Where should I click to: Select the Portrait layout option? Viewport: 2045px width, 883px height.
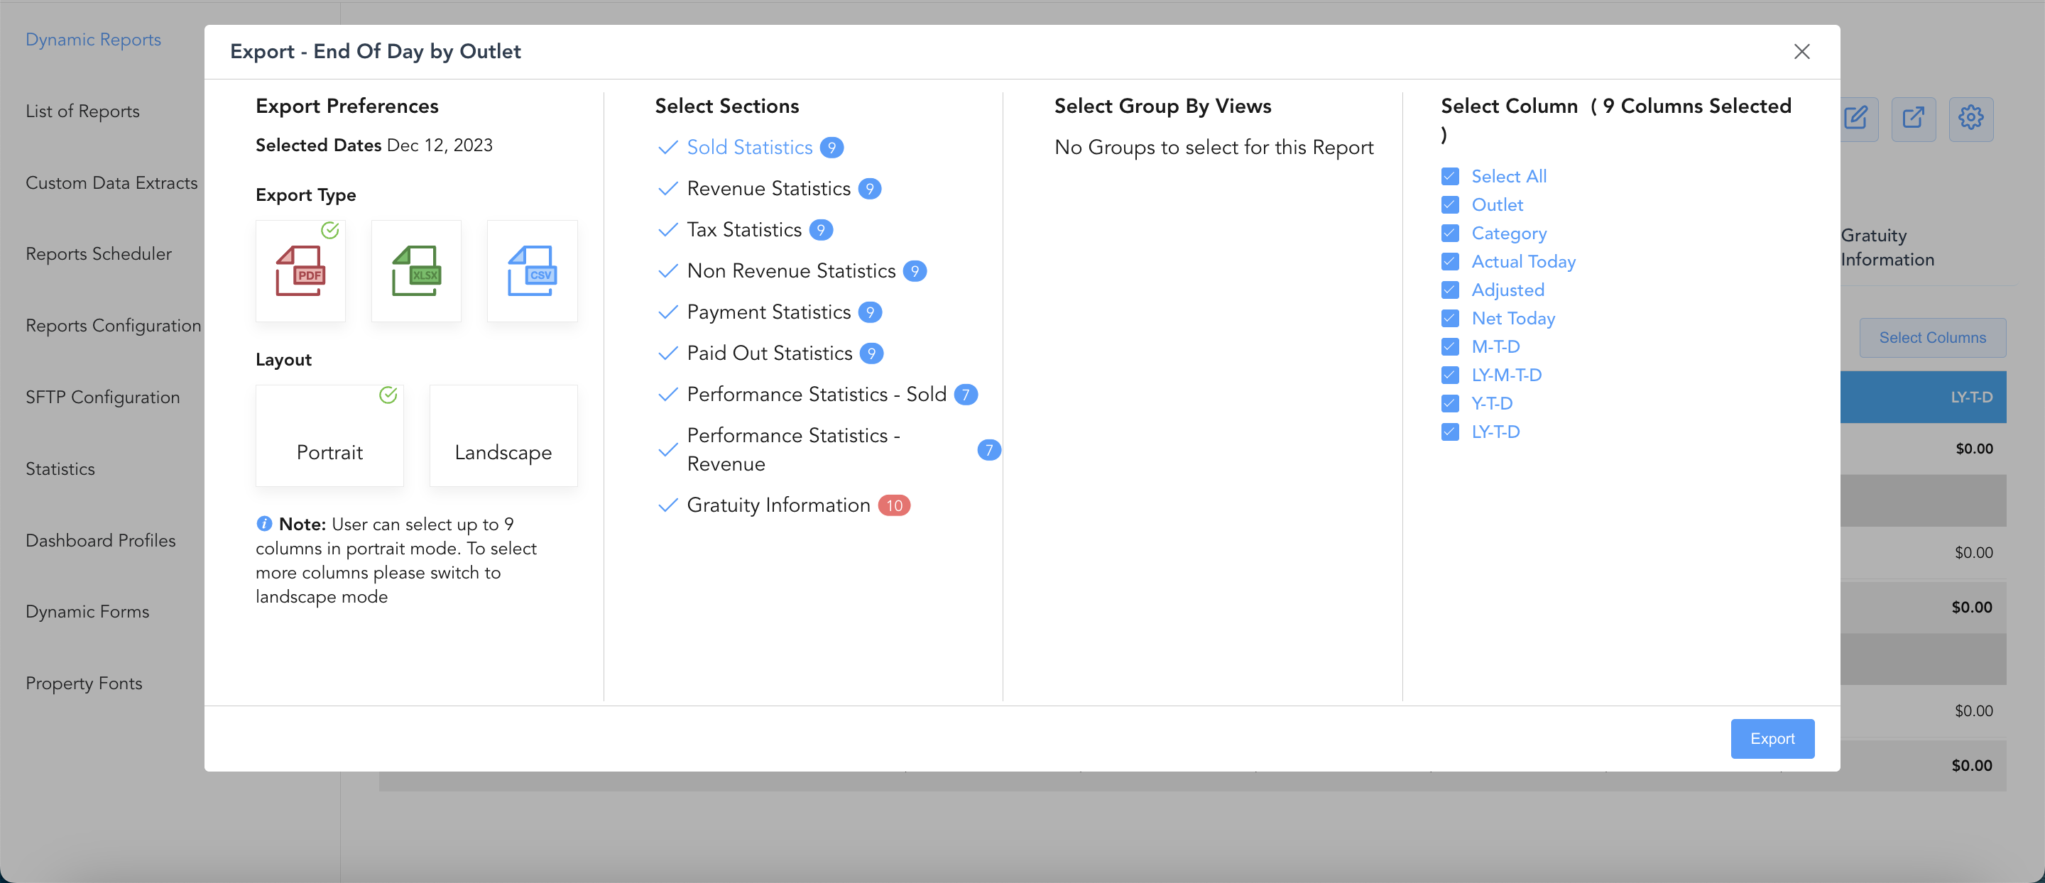click(329, 437)
